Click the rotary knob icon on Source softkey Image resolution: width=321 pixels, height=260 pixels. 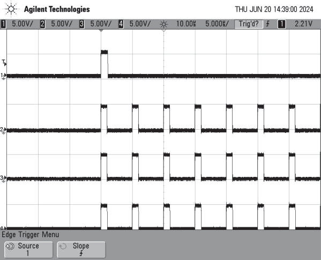(x=10, y=246)
